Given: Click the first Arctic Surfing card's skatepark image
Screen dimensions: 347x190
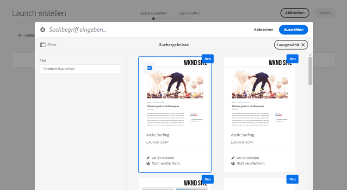Looking at the screenshot, I should (175, 85).
